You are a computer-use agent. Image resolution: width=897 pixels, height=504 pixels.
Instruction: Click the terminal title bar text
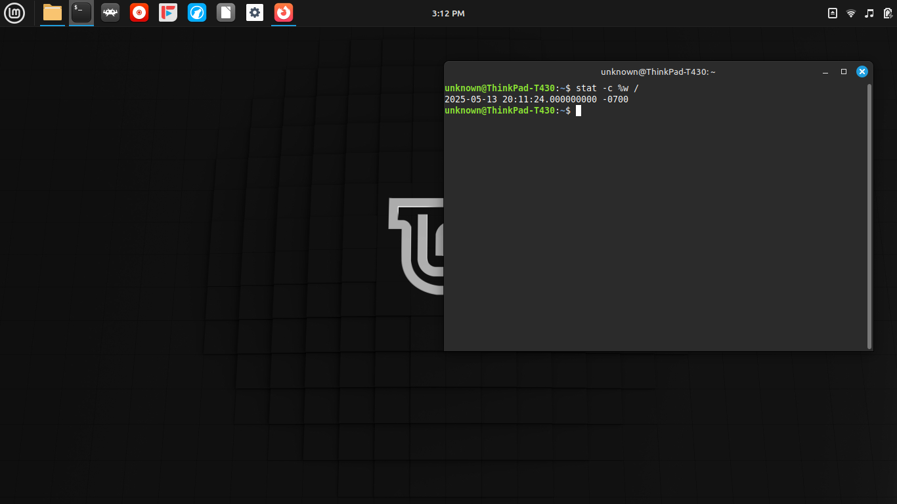point(658,72)
